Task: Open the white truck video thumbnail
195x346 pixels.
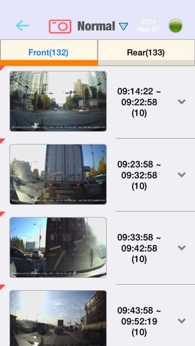Action: tap(58, 174)
